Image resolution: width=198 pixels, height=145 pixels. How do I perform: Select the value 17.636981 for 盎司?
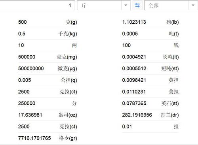tap(30, 115)
